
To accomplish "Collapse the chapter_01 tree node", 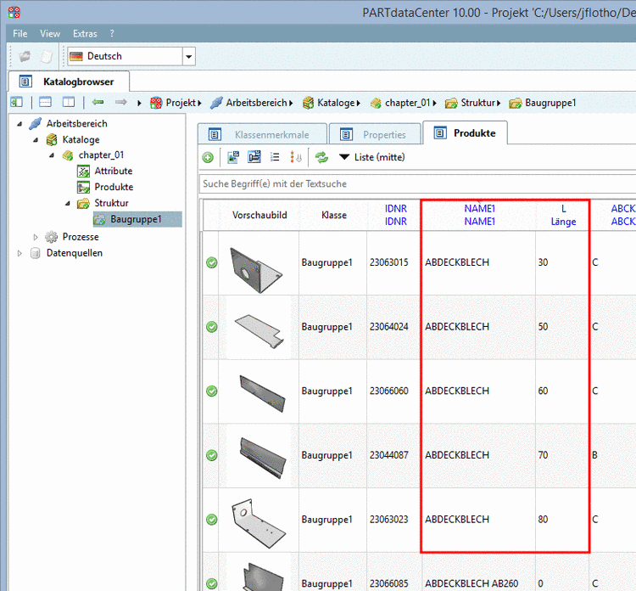I will pyautogui.click(x=52, y=155).
